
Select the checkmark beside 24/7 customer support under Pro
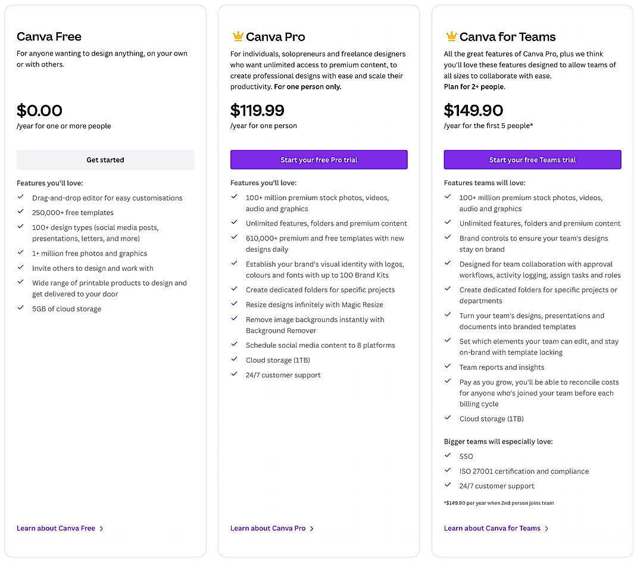pos(235,375)
